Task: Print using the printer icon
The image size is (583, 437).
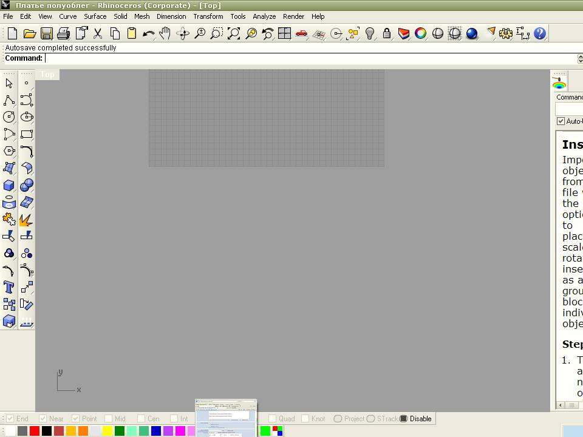Action: click(64, 33)
